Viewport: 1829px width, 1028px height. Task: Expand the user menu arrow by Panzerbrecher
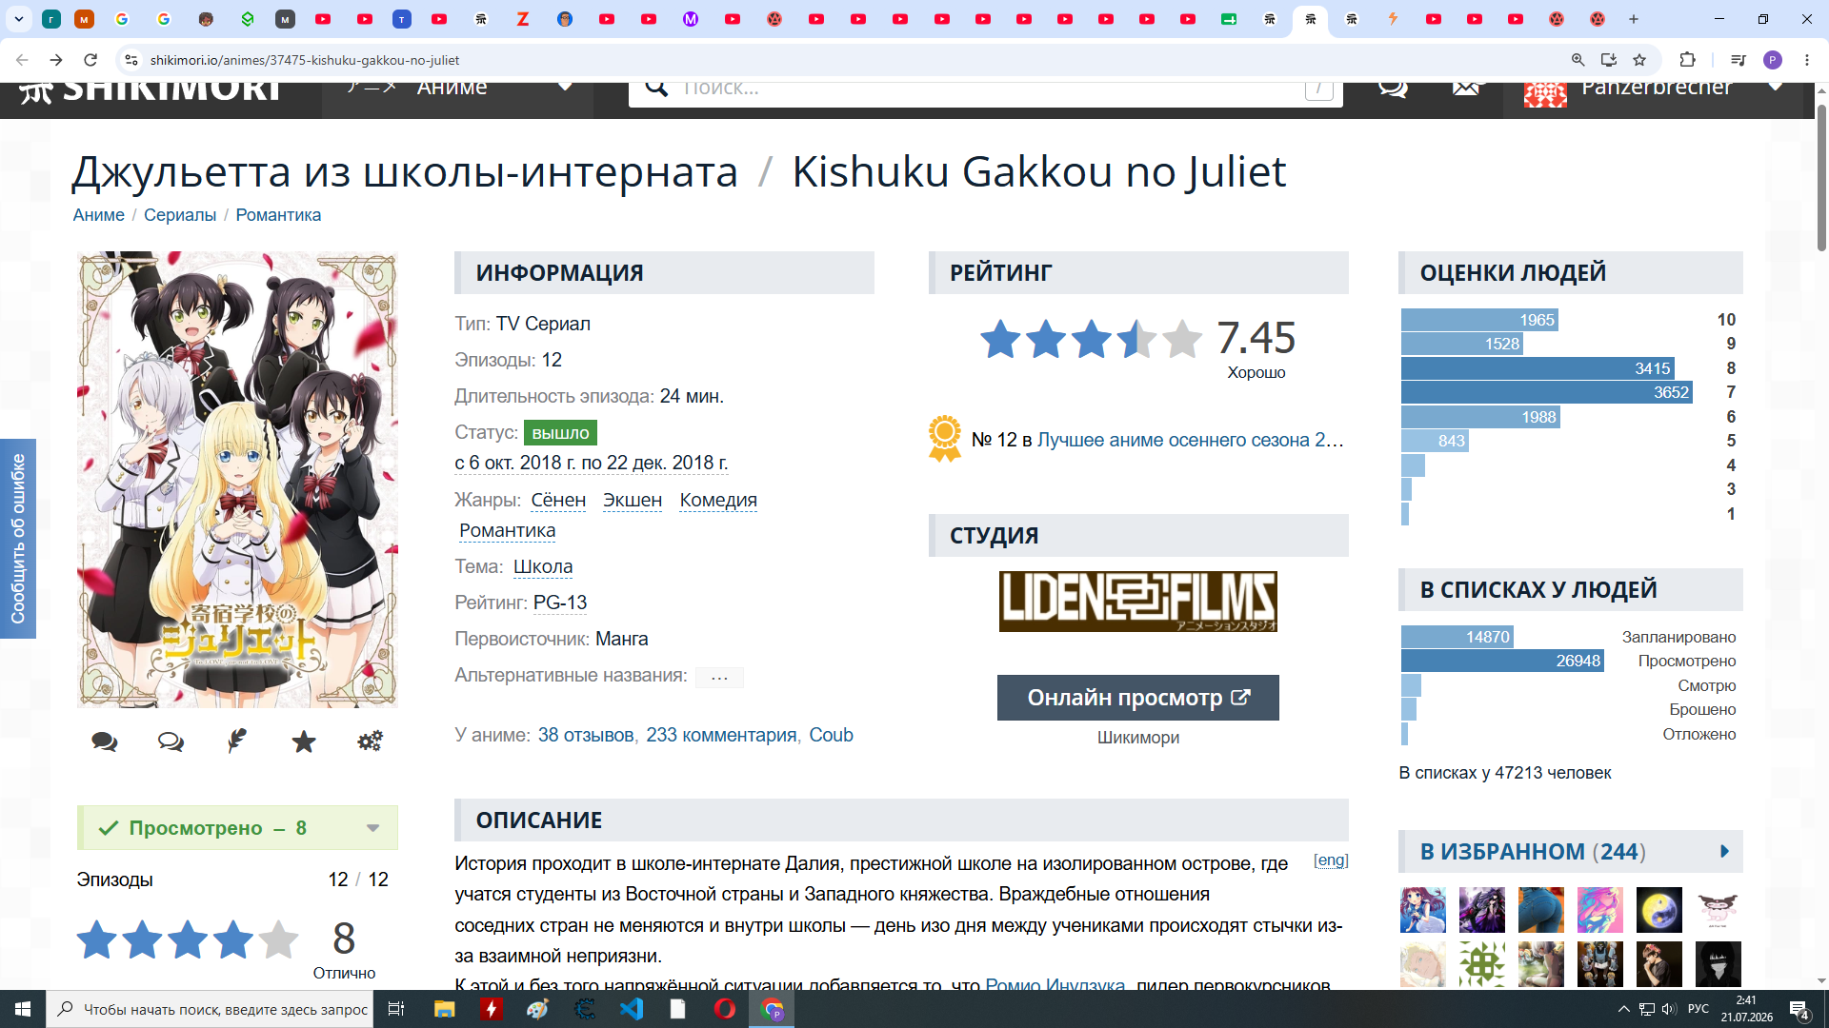tap(1775, 87)
